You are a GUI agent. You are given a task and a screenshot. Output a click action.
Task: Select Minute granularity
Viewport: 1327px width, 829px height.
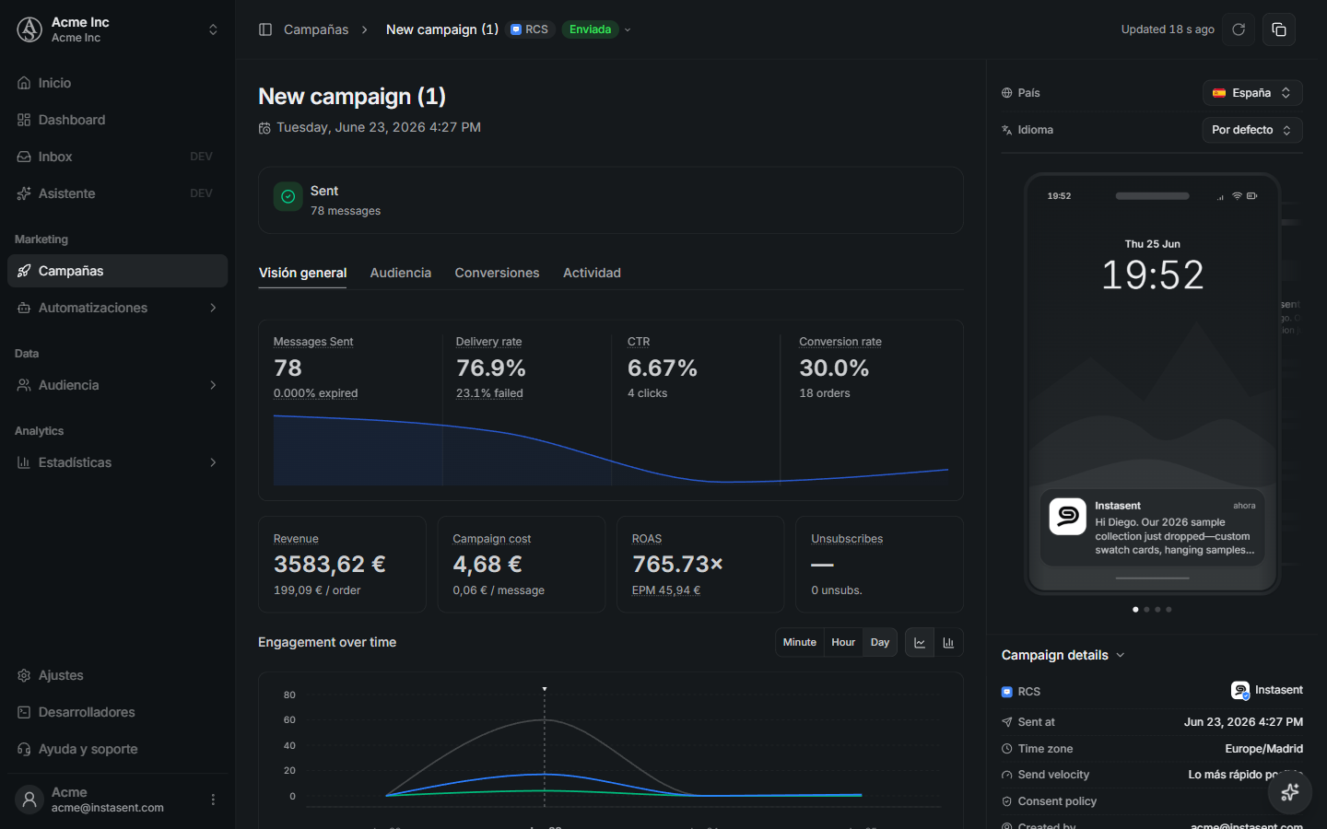coord(799,642)
